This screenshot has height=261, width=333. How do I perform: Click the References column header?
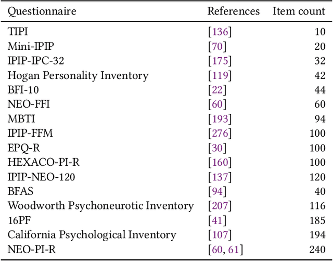(233, 11)
